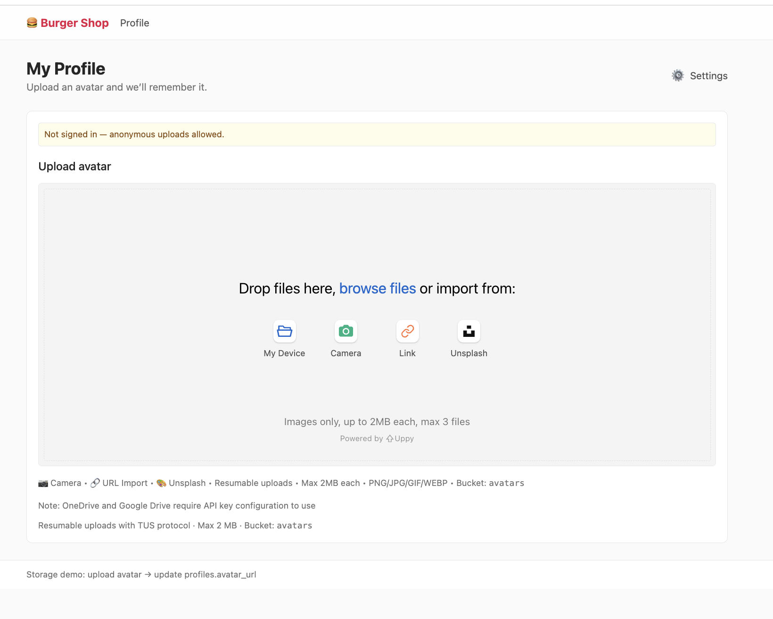Click the chain-link emoji beside URL Import

pyautogui.click(x=95, y=483)
